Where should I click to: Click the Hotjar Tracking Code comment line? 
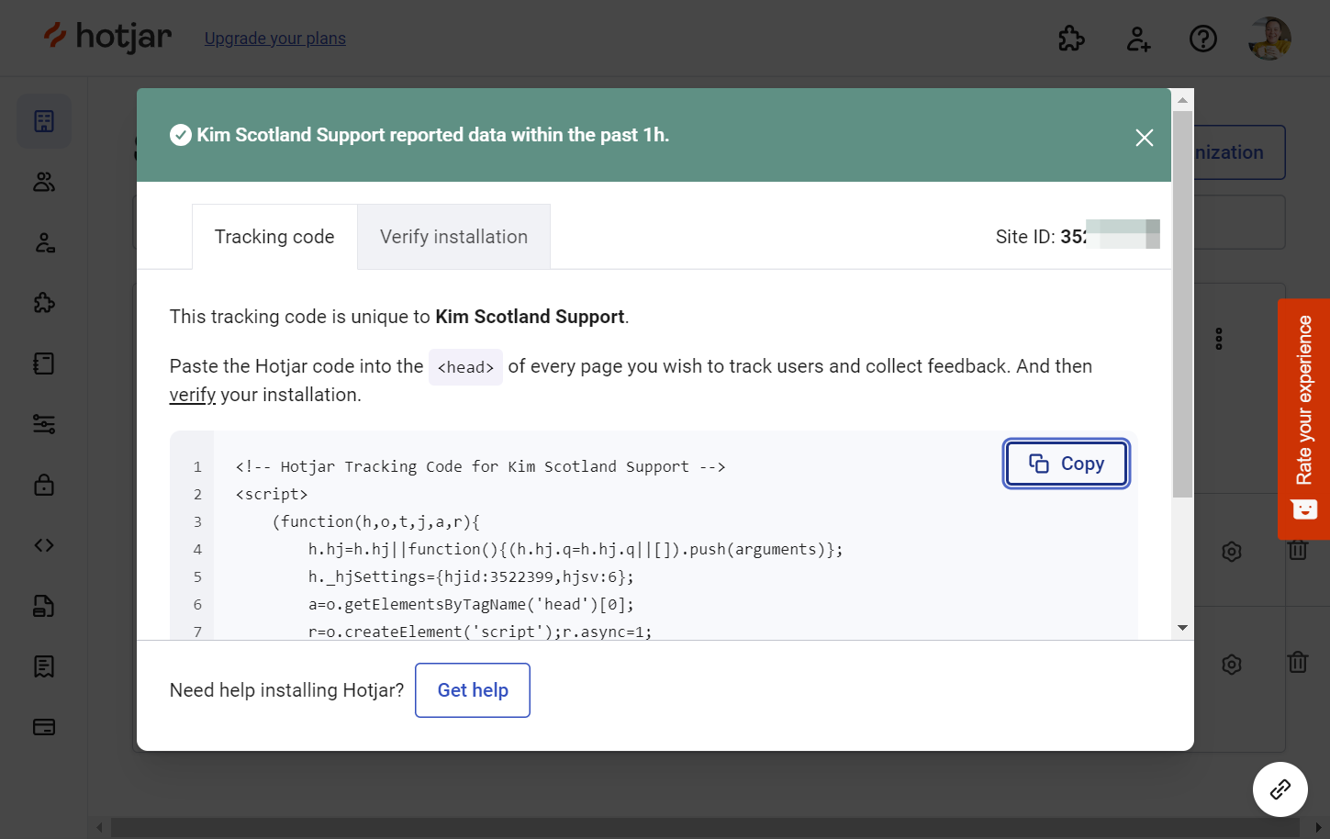(480, 466)
